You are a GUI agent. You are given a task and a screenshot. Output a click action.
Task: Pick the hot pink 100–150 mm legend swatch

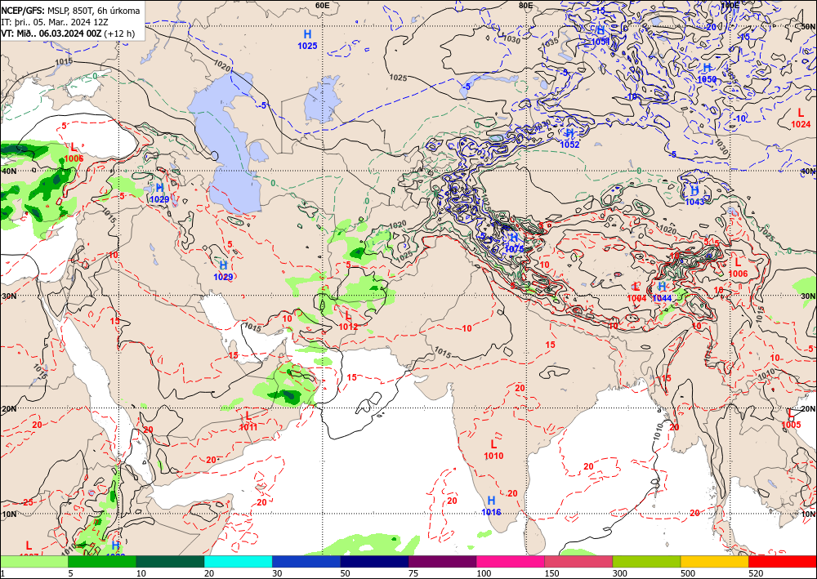pos(511,561)
